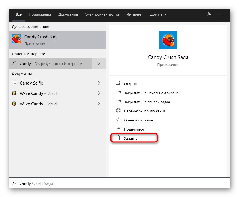Switch to the Электронная_почта tab
Screen dimensions: 239x197
pos(102,14)
